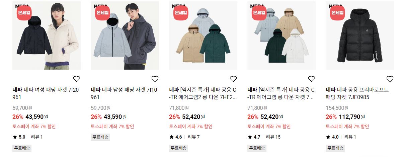Click the heart icon for 남성 패딩 자켓 7I10961
This screenshot has height=157, width=396.
tap(155, 79)
